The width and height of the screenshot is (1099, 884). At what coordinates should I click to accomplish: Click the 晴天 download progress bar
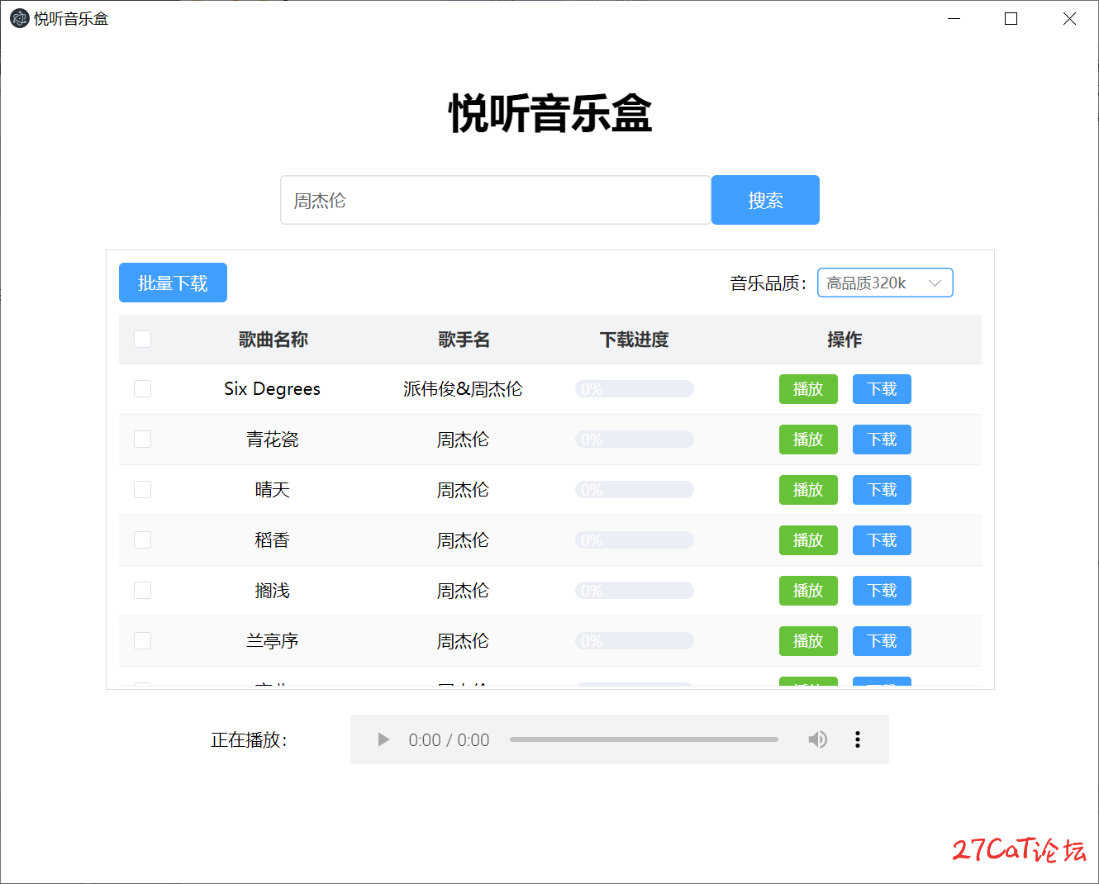click(635, 490)
